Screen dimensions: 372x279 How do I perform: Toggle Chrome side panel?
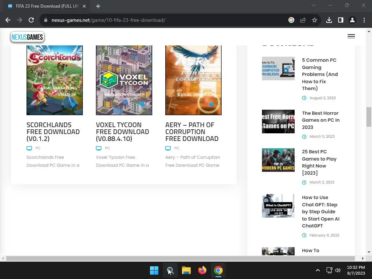coord(341,20)
